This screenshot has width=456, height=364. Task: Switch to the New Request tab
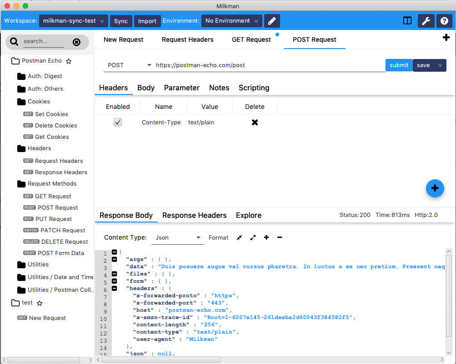(x=123, y=40)
